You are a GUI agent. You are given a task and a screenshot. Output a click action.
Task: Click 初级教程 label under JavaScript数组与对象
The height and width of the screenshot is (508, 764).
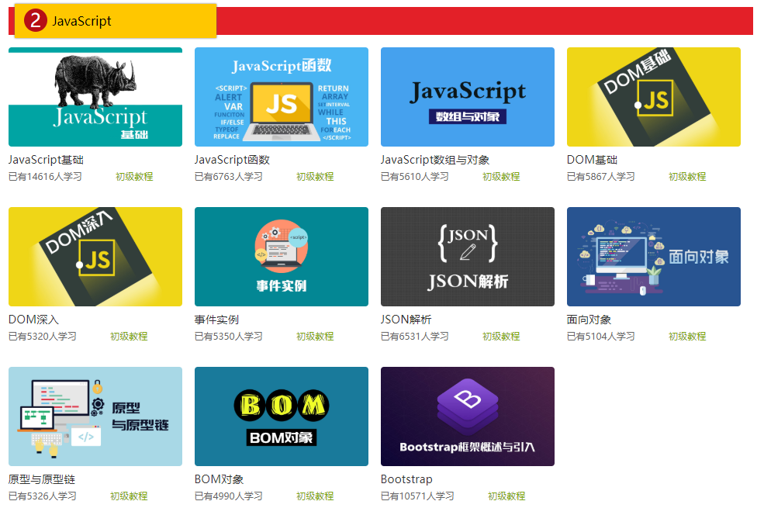(501, 176)
